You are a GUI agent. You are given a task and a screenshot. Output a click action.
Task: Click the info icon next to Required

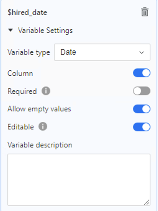(x=46, y=91)
